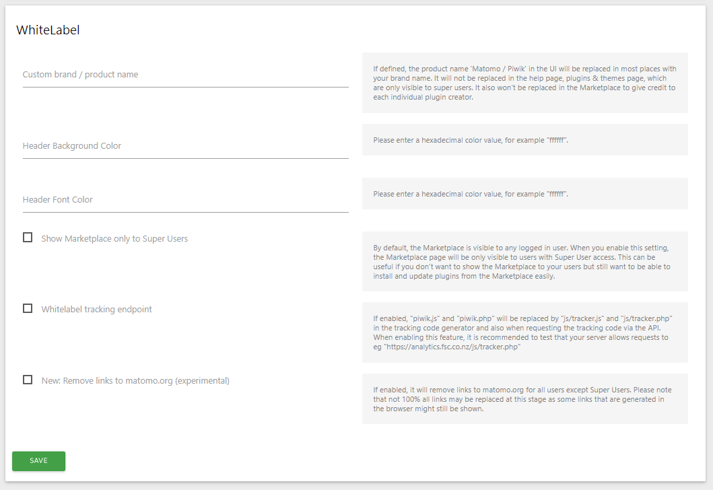This screenshot has width=713, height=490.
Task: Click the Custom brand / product name field
Action: click(x=185, y=75)
